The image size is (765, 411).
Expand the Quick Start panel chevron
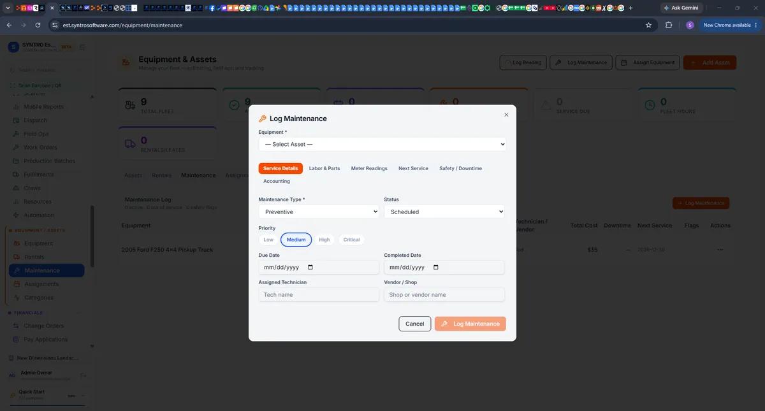tap(84, 395)
